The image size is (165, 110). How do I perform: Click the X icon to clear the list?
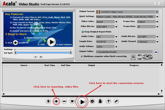(x=72, y=101)
